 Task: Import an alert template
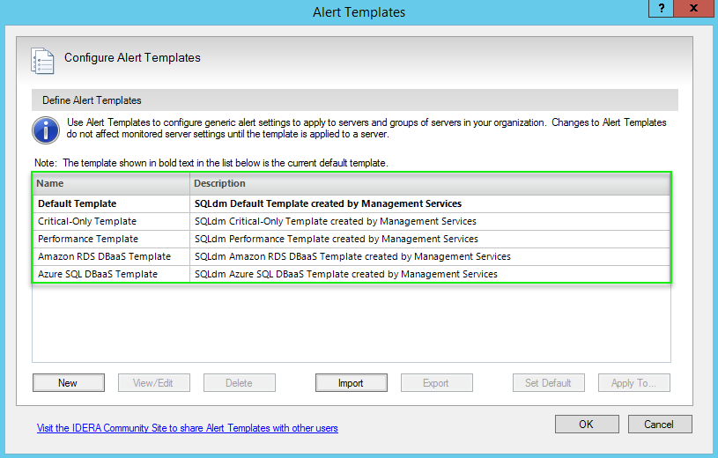[351, 383]
